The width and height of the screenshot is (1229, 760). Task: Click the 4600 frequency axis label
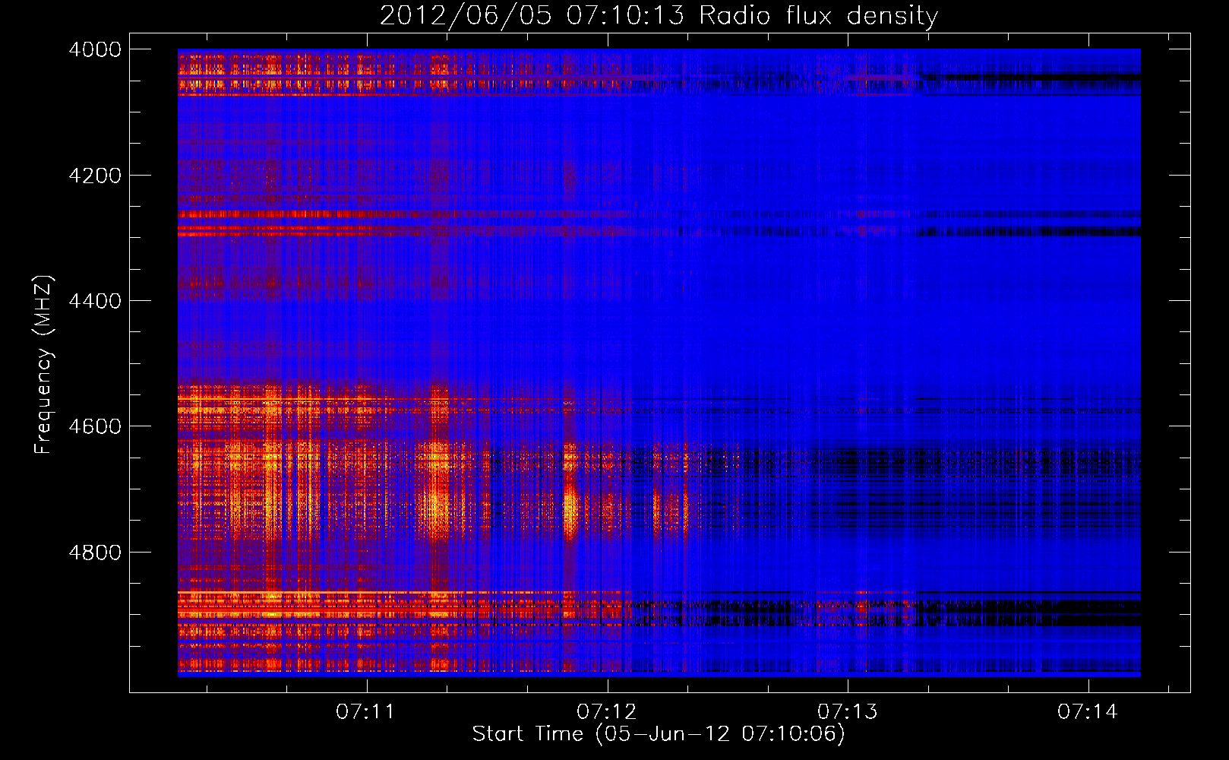pyautogui.click(x=95, y=426)
